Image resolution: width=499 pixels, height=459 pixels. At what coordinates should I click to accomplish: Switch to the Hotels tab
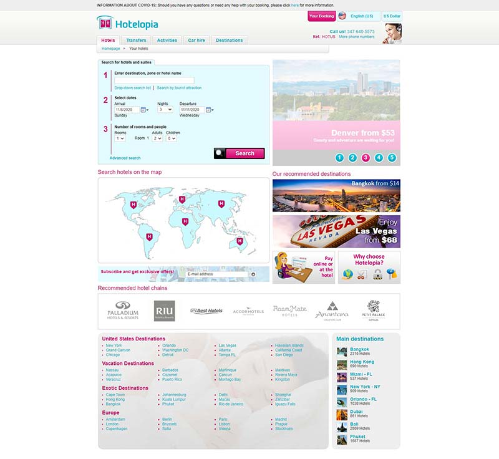pos(108,40)
